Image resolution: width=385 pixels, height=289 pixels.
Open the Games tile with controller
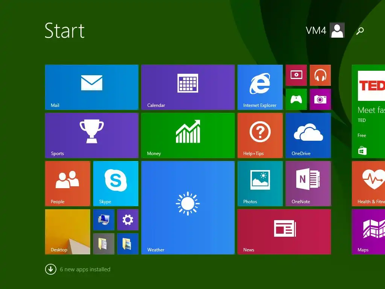tap(296, 99)
